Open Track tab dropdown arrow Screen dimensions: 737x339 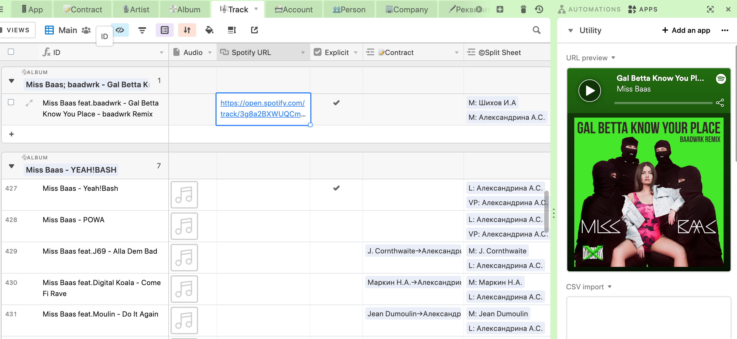pos(256,9)
